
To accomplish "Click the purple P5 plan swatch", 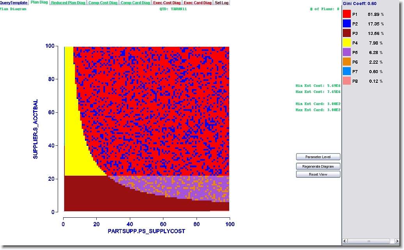I will tap(347, 52).
